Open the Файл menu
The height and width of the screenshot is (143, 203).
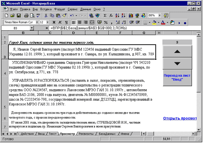pos(14,9)
